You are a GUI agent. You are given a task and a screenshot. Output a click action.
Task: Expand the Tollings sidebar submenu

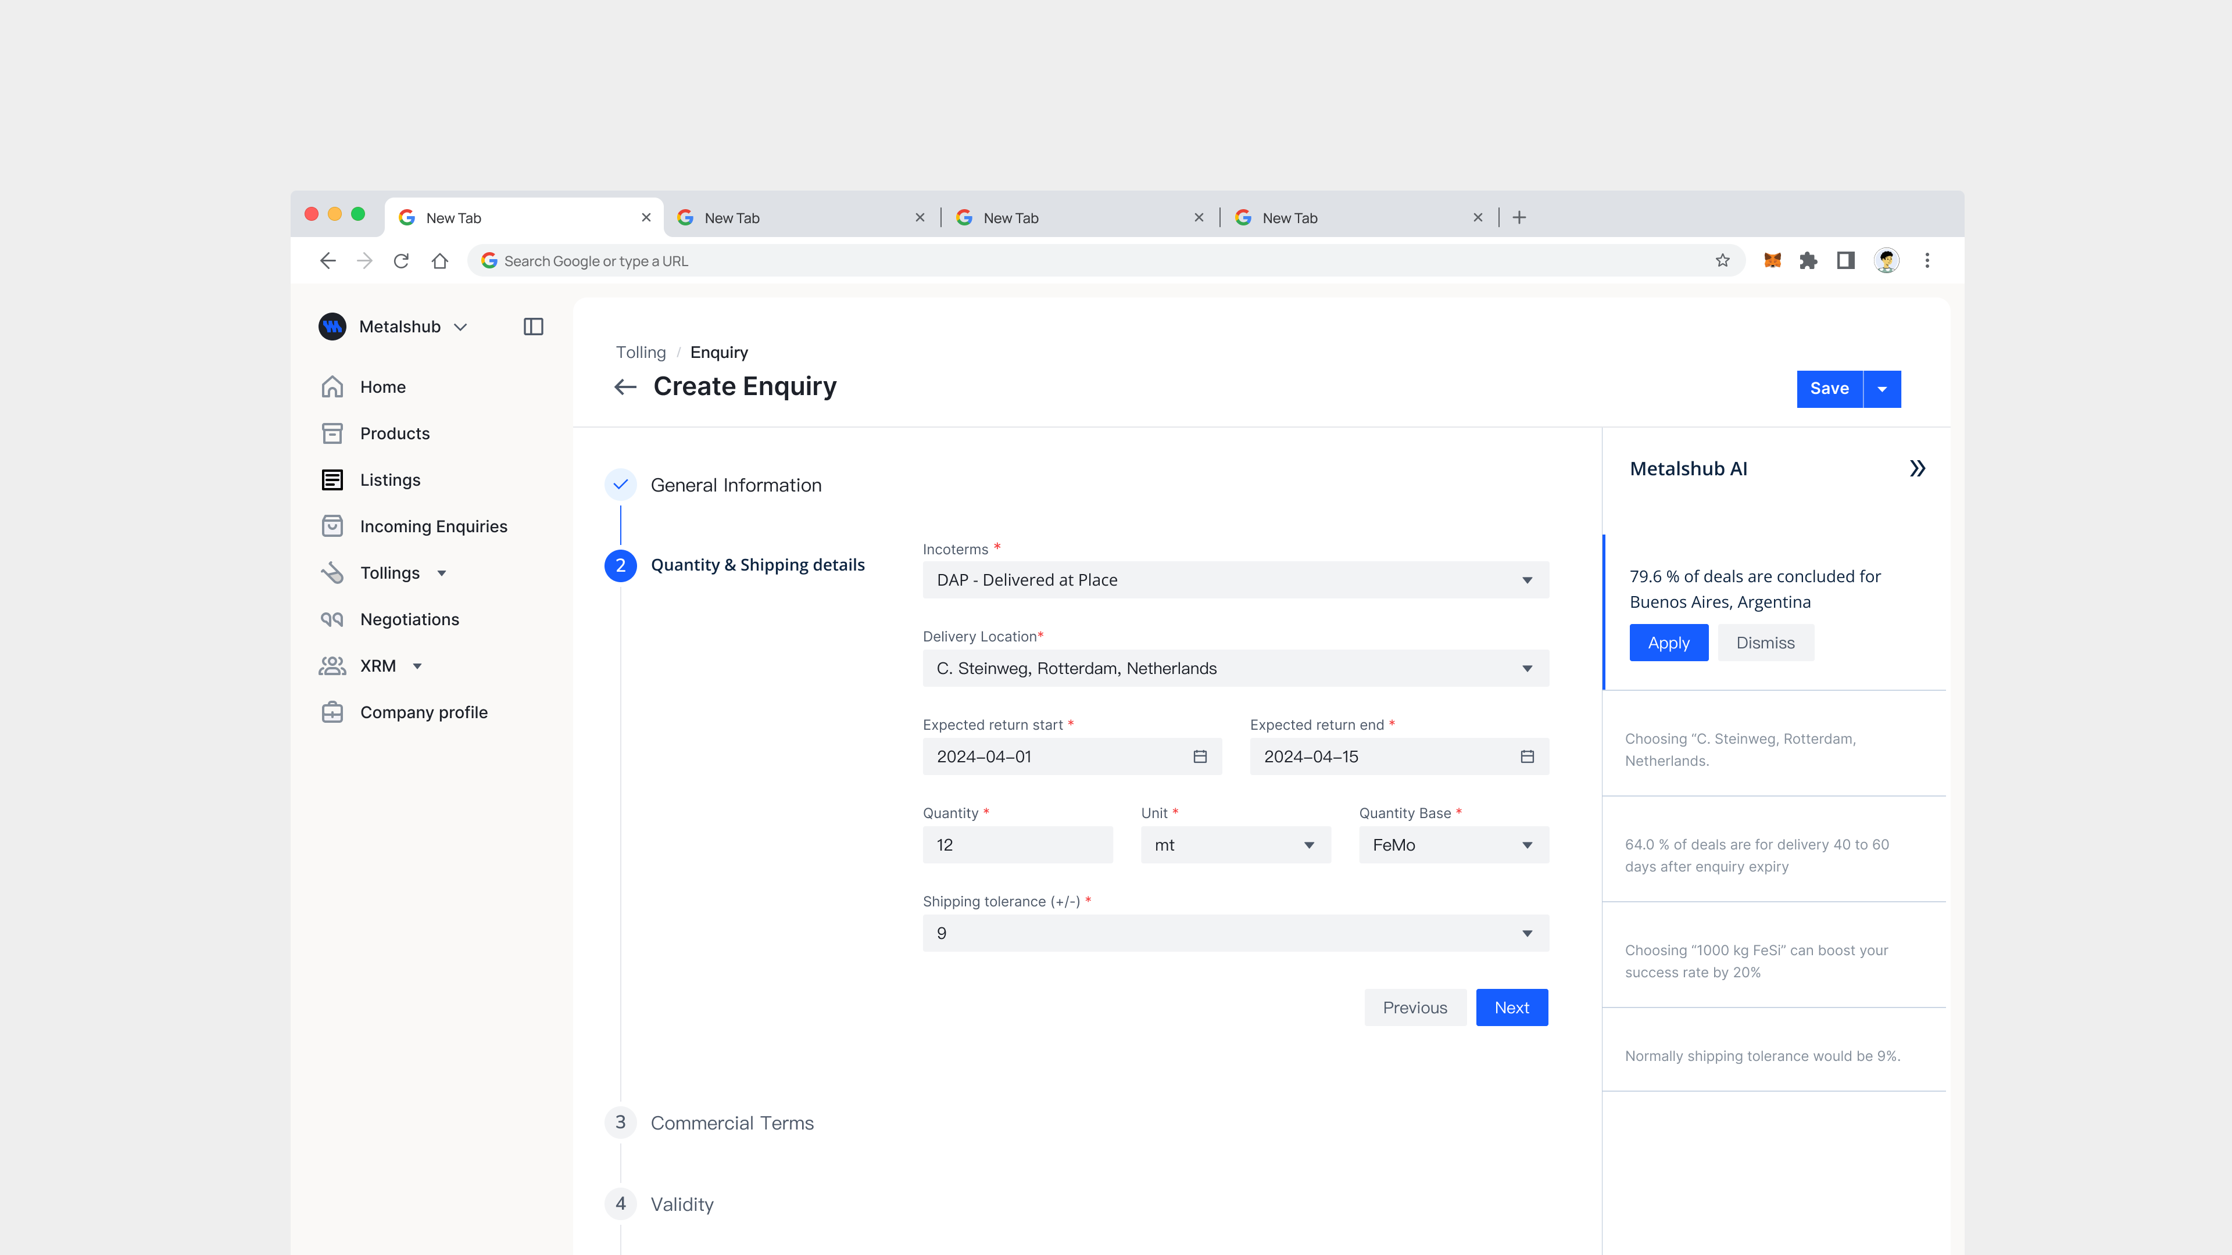pos(442,573)
